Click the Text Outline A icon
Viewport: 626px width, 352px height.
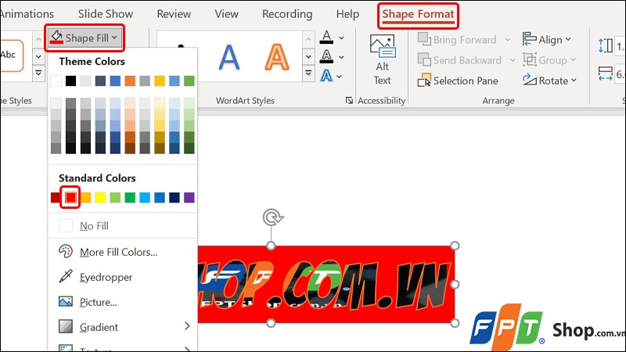tap(326, 56)
